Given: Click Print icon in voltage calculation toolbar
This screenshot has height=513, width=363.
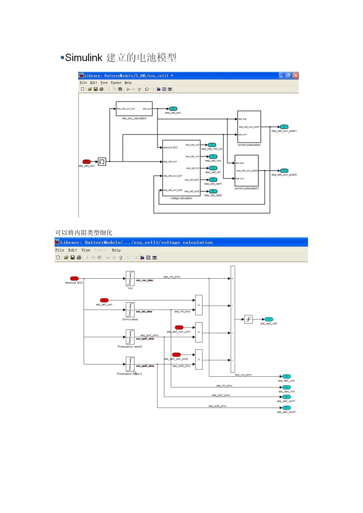Looking at the screenshot, I should [79, 258].
